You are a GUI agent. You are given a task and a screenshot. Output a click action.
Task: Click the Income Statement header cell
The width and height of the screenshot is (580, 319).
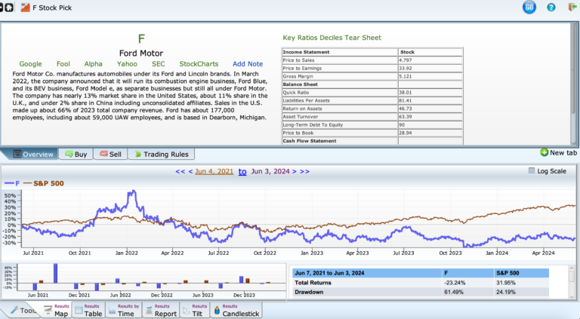pyautogui.click(x=340, y=52)
